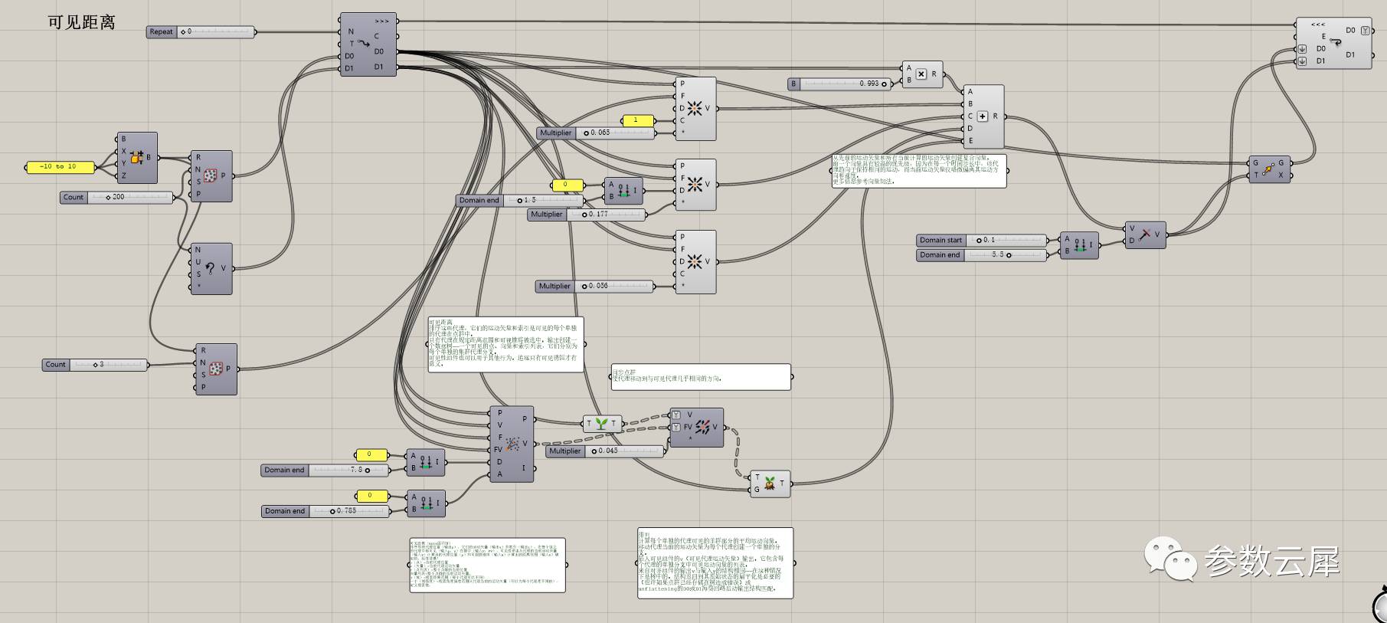
Task: Click the >>> label on Loop Start component
Action: click(x=381, y=21)
